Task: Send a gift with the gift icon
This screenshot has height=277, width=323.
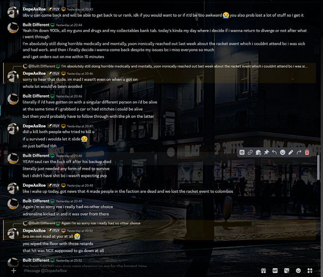Action: point(263,271)
